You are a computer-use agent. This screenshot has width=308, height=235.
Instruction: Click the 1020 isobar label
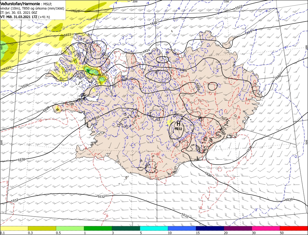tap(76, 11)
